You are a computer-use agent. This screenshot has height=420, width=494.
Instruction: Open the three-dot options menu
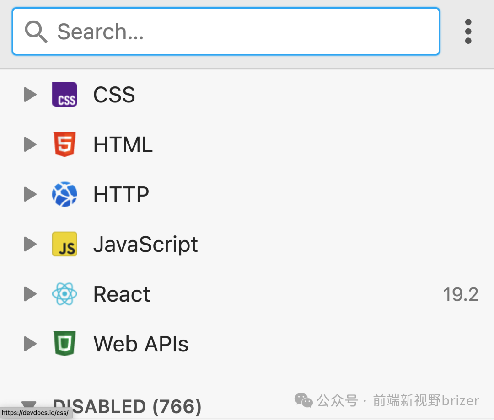coord(467,32)
